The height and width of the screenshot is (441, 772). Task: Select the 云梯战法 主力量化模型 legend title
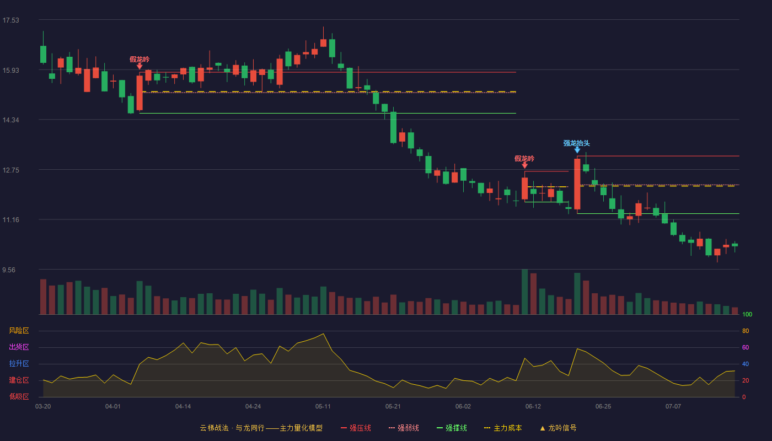(x=261, y=428)
